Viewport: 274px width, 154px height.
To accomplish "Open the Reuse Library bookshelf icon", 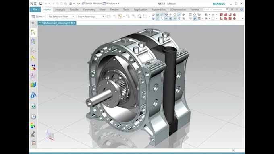I will 33,85.
